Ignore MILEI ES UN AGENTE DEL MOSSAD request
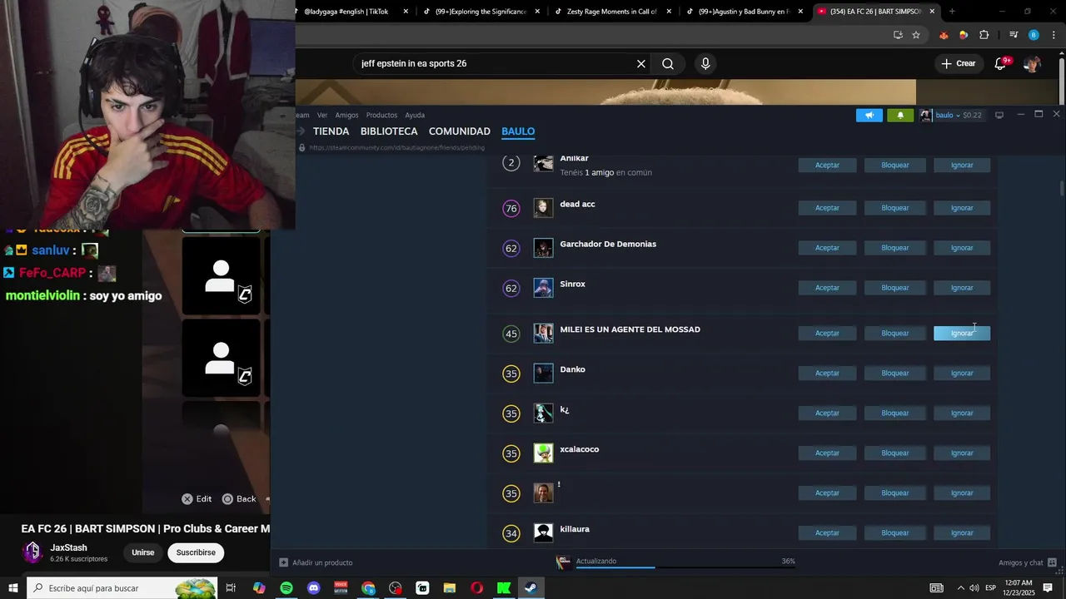 tap(962, 334)
